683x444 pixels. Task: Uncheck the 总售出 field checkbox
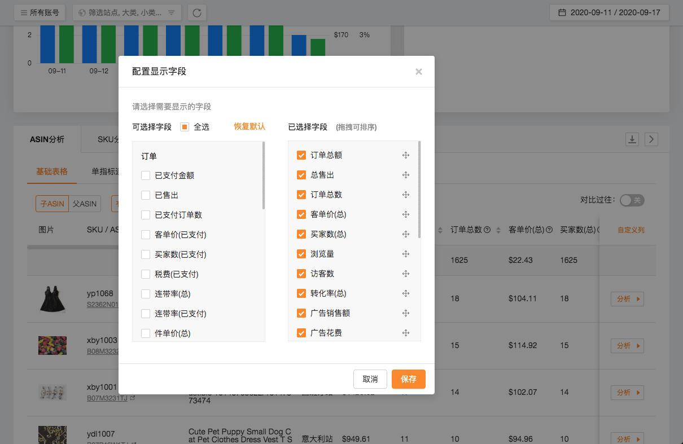301,175
